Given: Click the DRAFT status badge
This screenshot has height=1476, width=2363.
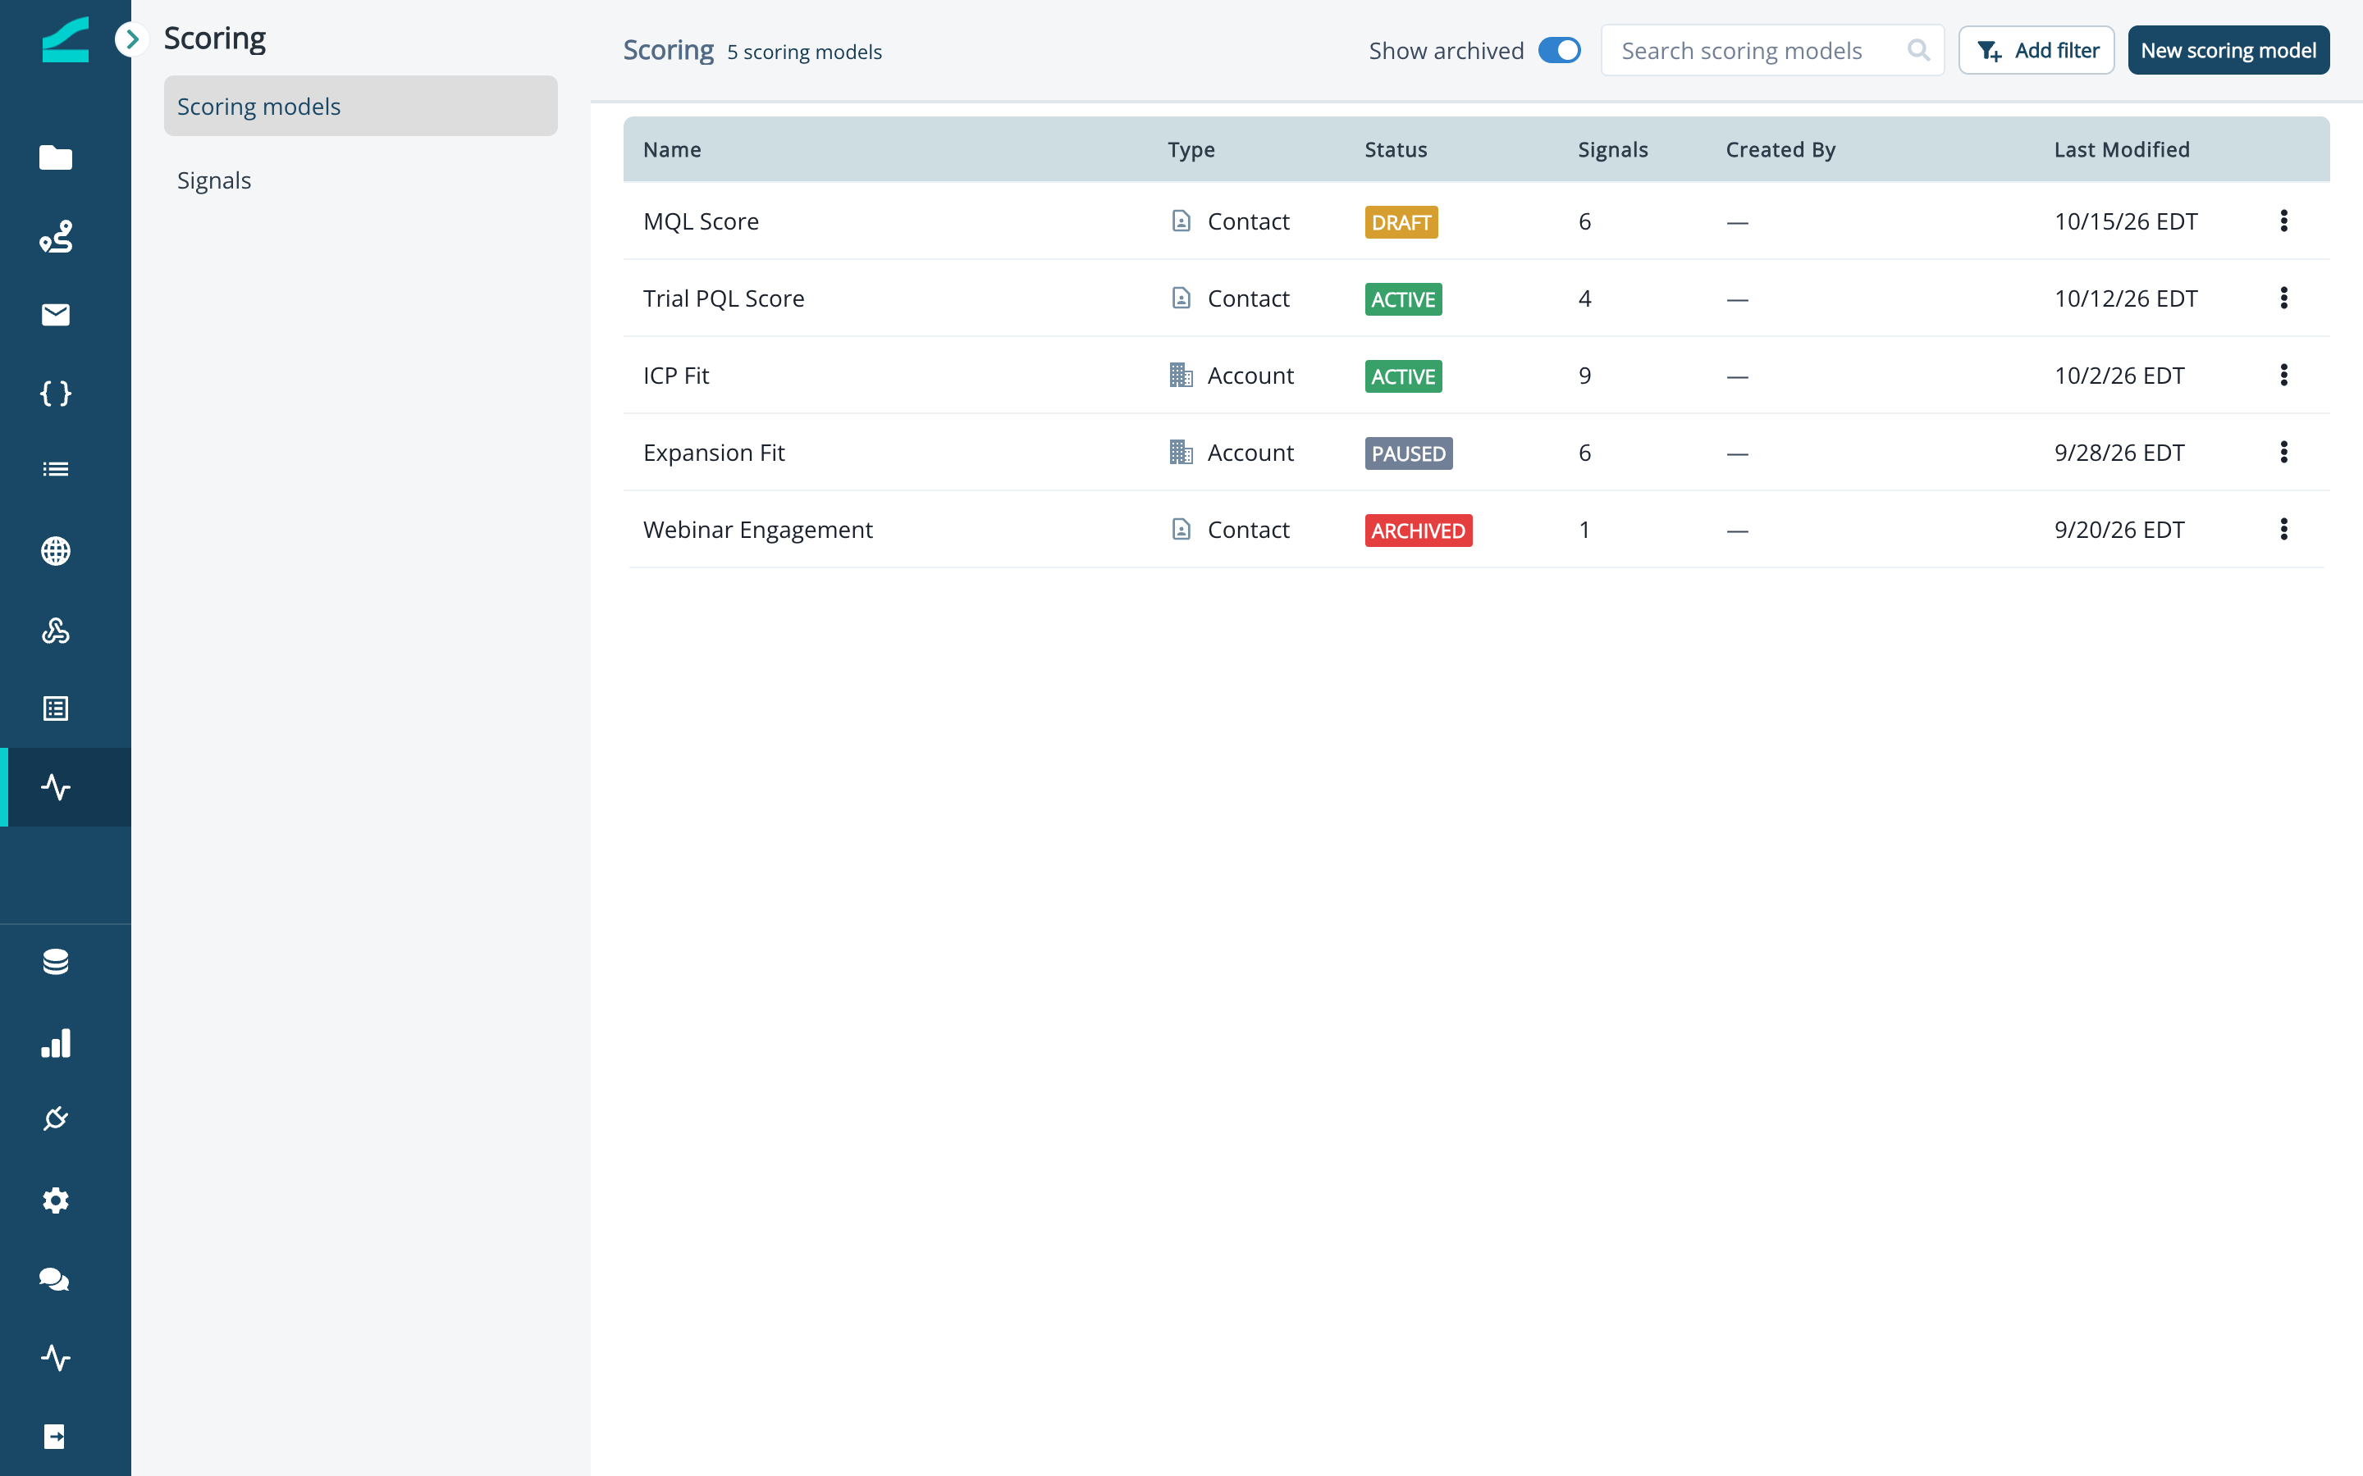Looking at the screenshot, I should (1401, 222).
